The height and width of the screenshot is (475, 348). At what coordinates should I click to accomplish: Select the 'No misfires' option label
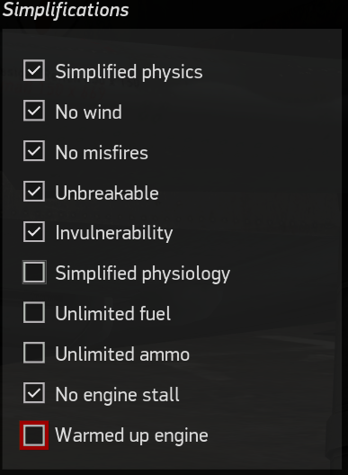[x=102, y=152]
